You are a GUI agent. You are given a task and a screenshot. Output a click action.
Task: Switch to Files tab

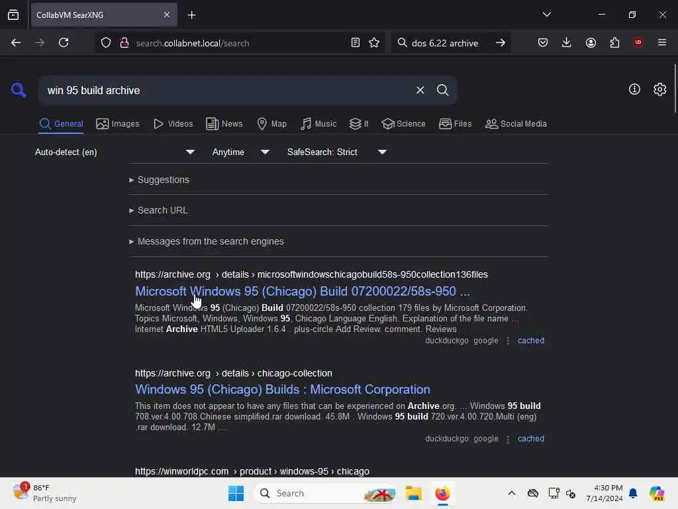tap(455, 124)
